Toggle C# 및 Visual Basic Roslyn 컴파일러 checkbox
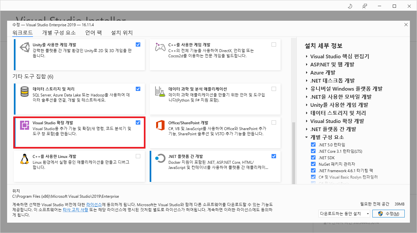The height and width of the screenshot is (233, 417). pos(313,177)
